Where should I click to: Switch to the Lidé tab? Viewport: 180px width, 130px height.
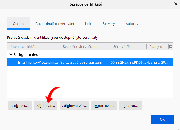[x=88, y=24]
